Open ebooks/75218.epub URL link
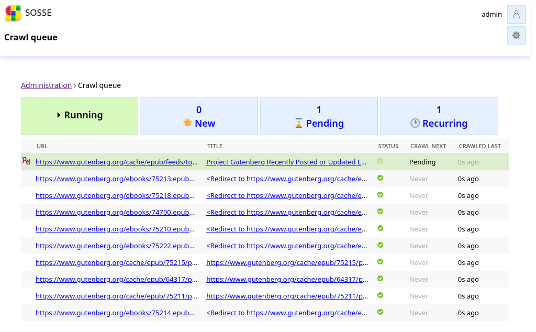This screenshot has width=536, height=332. tap(115, 195)
